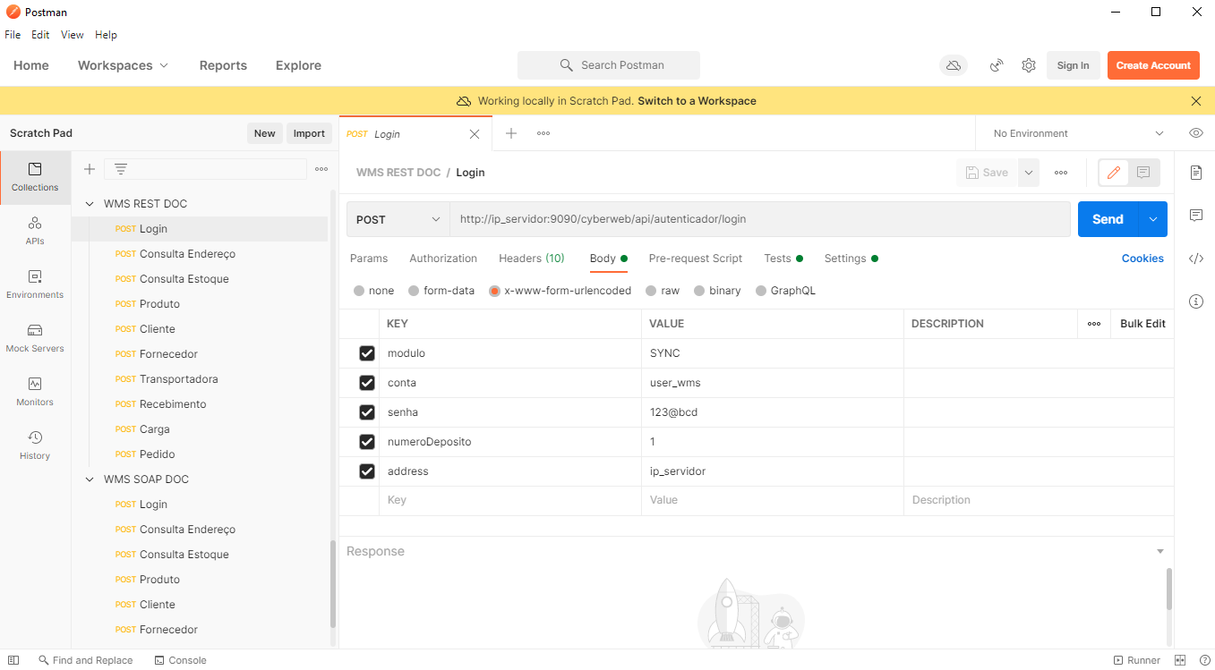Click the two-pane view icon in the status bar
The width and height of the screenshot is (1215, 670).
click(1180, 660)
